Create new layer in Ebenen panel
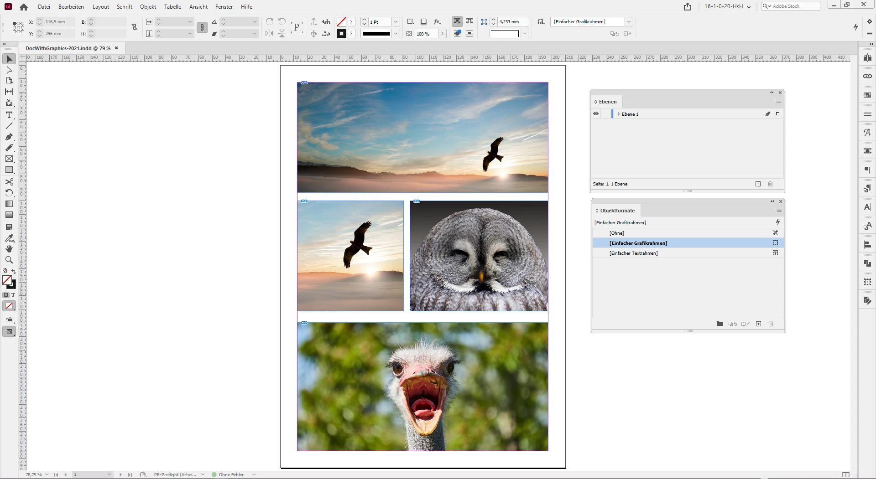 pos(758,184)
